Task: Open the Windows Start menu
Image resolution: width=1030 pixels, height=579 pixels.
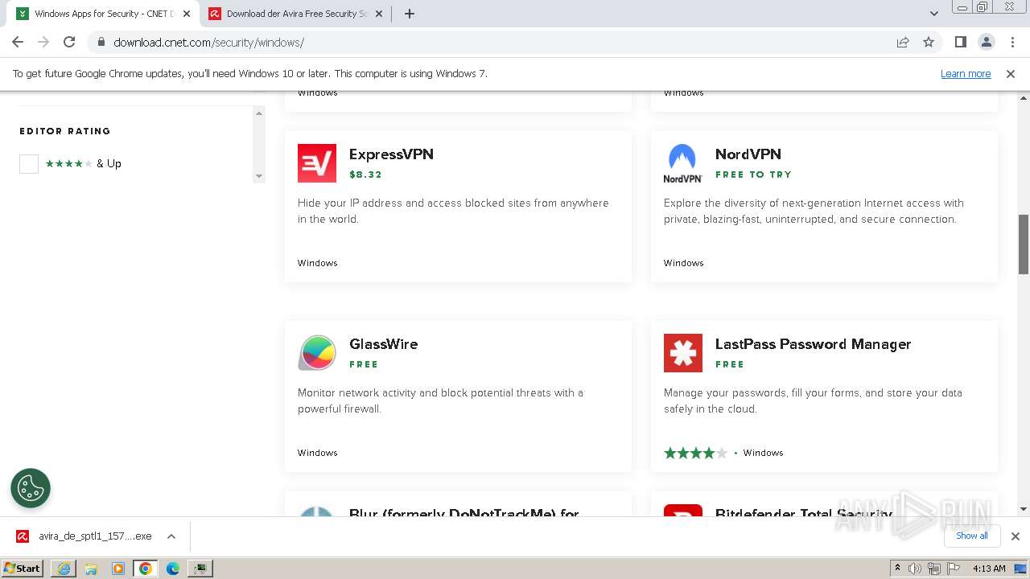Action: coord(22,569)
